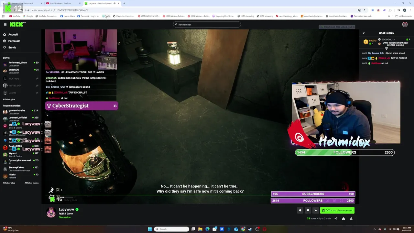Open media controls icon in toolbar
The image size is (414, 233).
click(x=399, y=10)
